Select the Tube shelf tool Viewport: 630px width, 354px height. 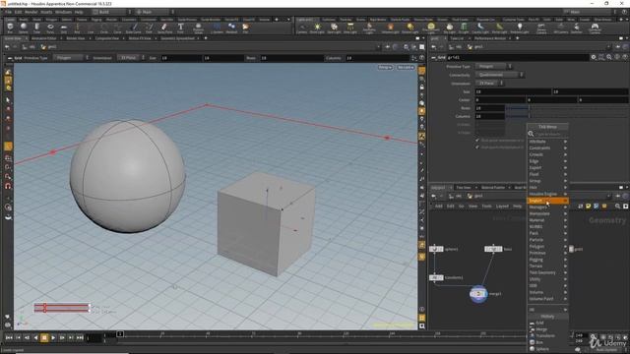click(x=36, y=29)
